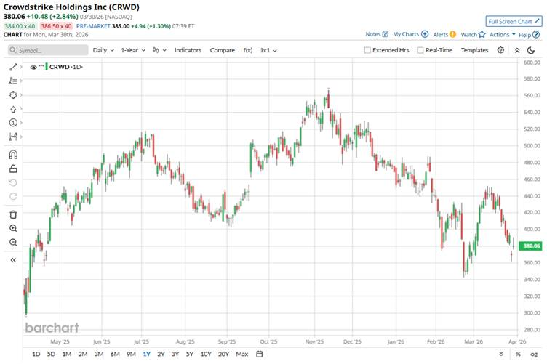Select the 1D range tab
The width and height of the screenshot is (547, 364).
pos(36,354)
